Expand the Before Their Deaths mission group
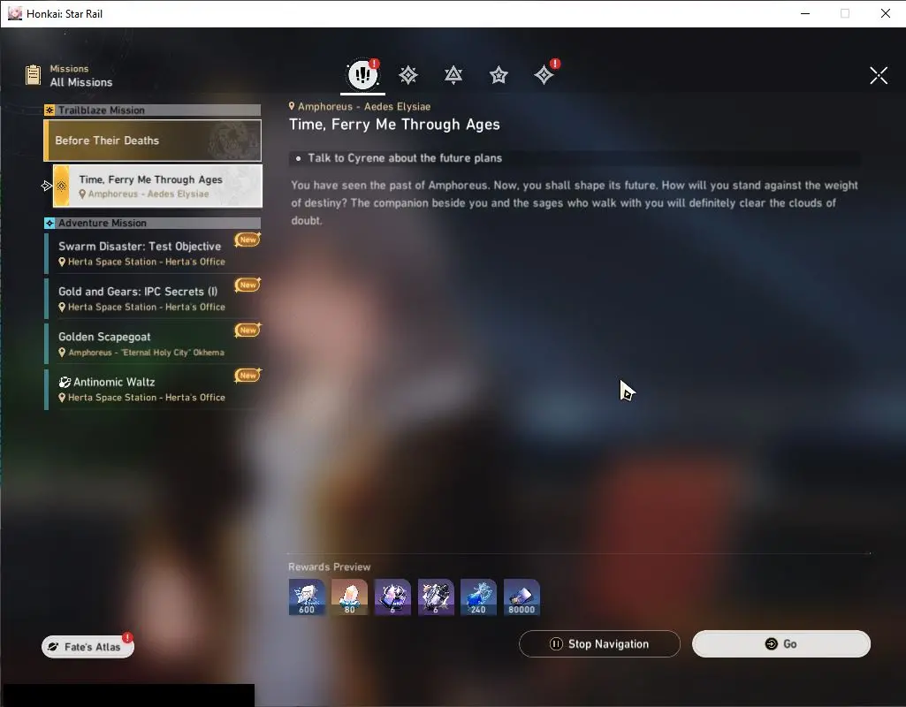Viewport: 906px width, 707px height. pos(152,141)
